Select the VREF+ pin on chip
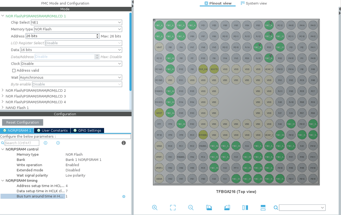Screen dimensions: 341x215 coord(159,168)
